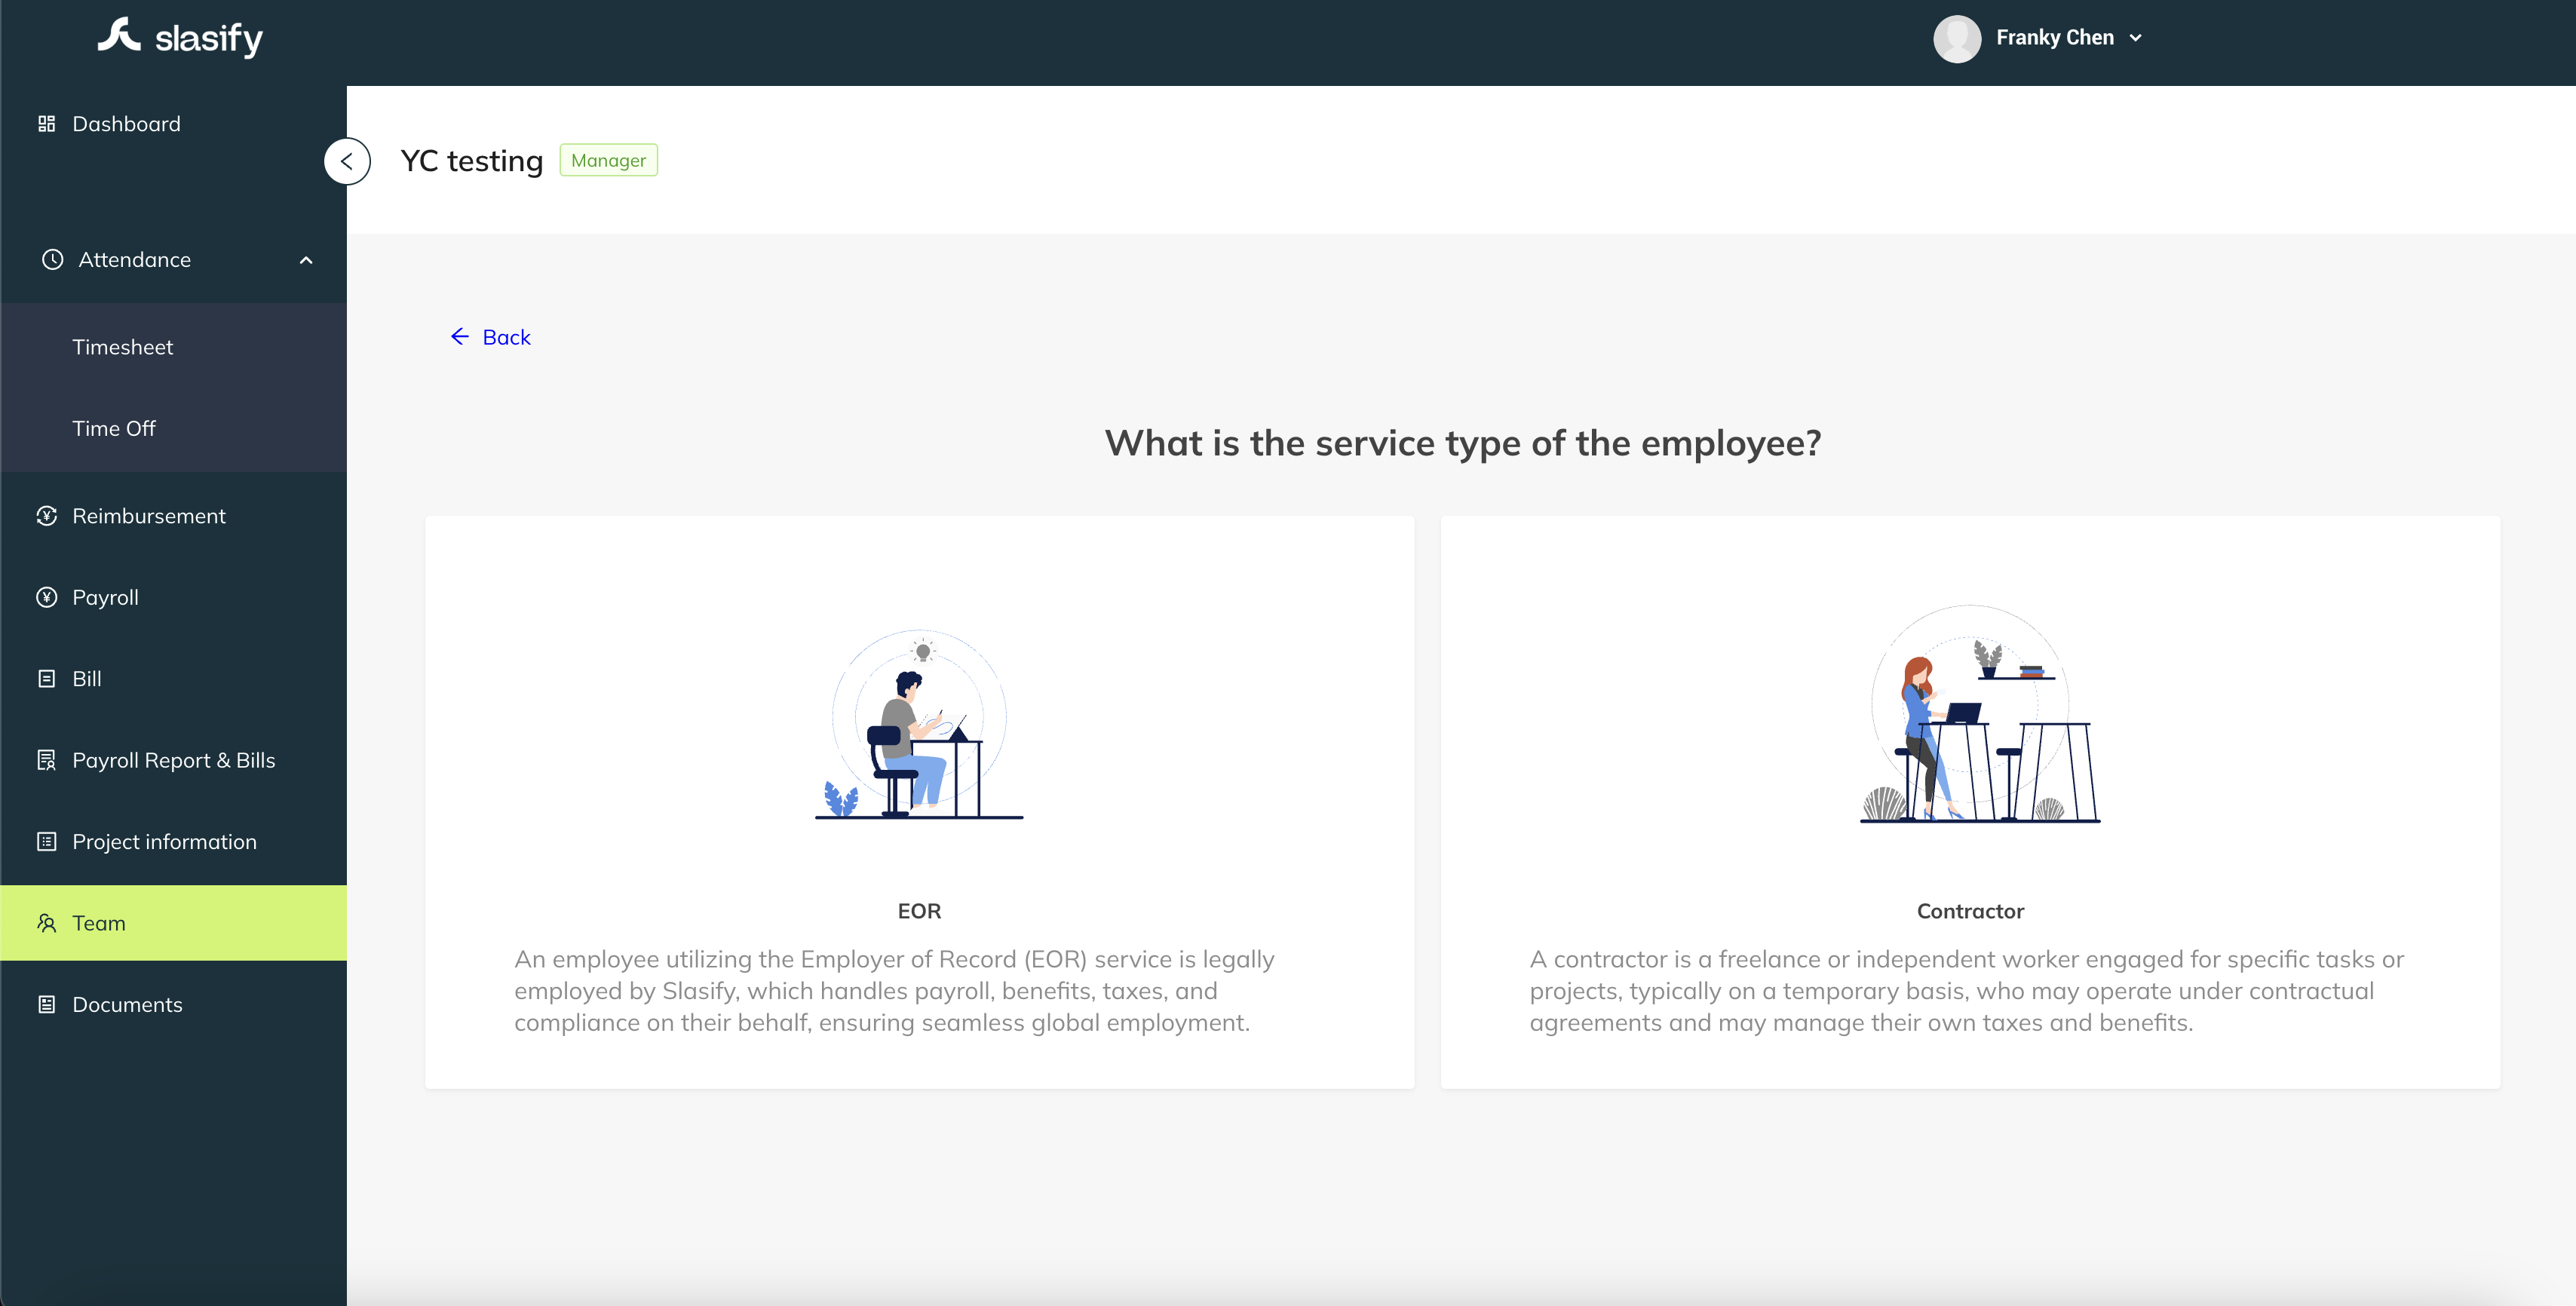This screenshot has width=2576, height=1306.
Task: Click the Attendance menu label
Action: point(134,259)
